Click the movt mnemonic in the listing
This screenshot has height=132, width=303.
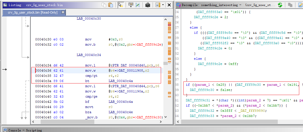click(x=89, y=107)
